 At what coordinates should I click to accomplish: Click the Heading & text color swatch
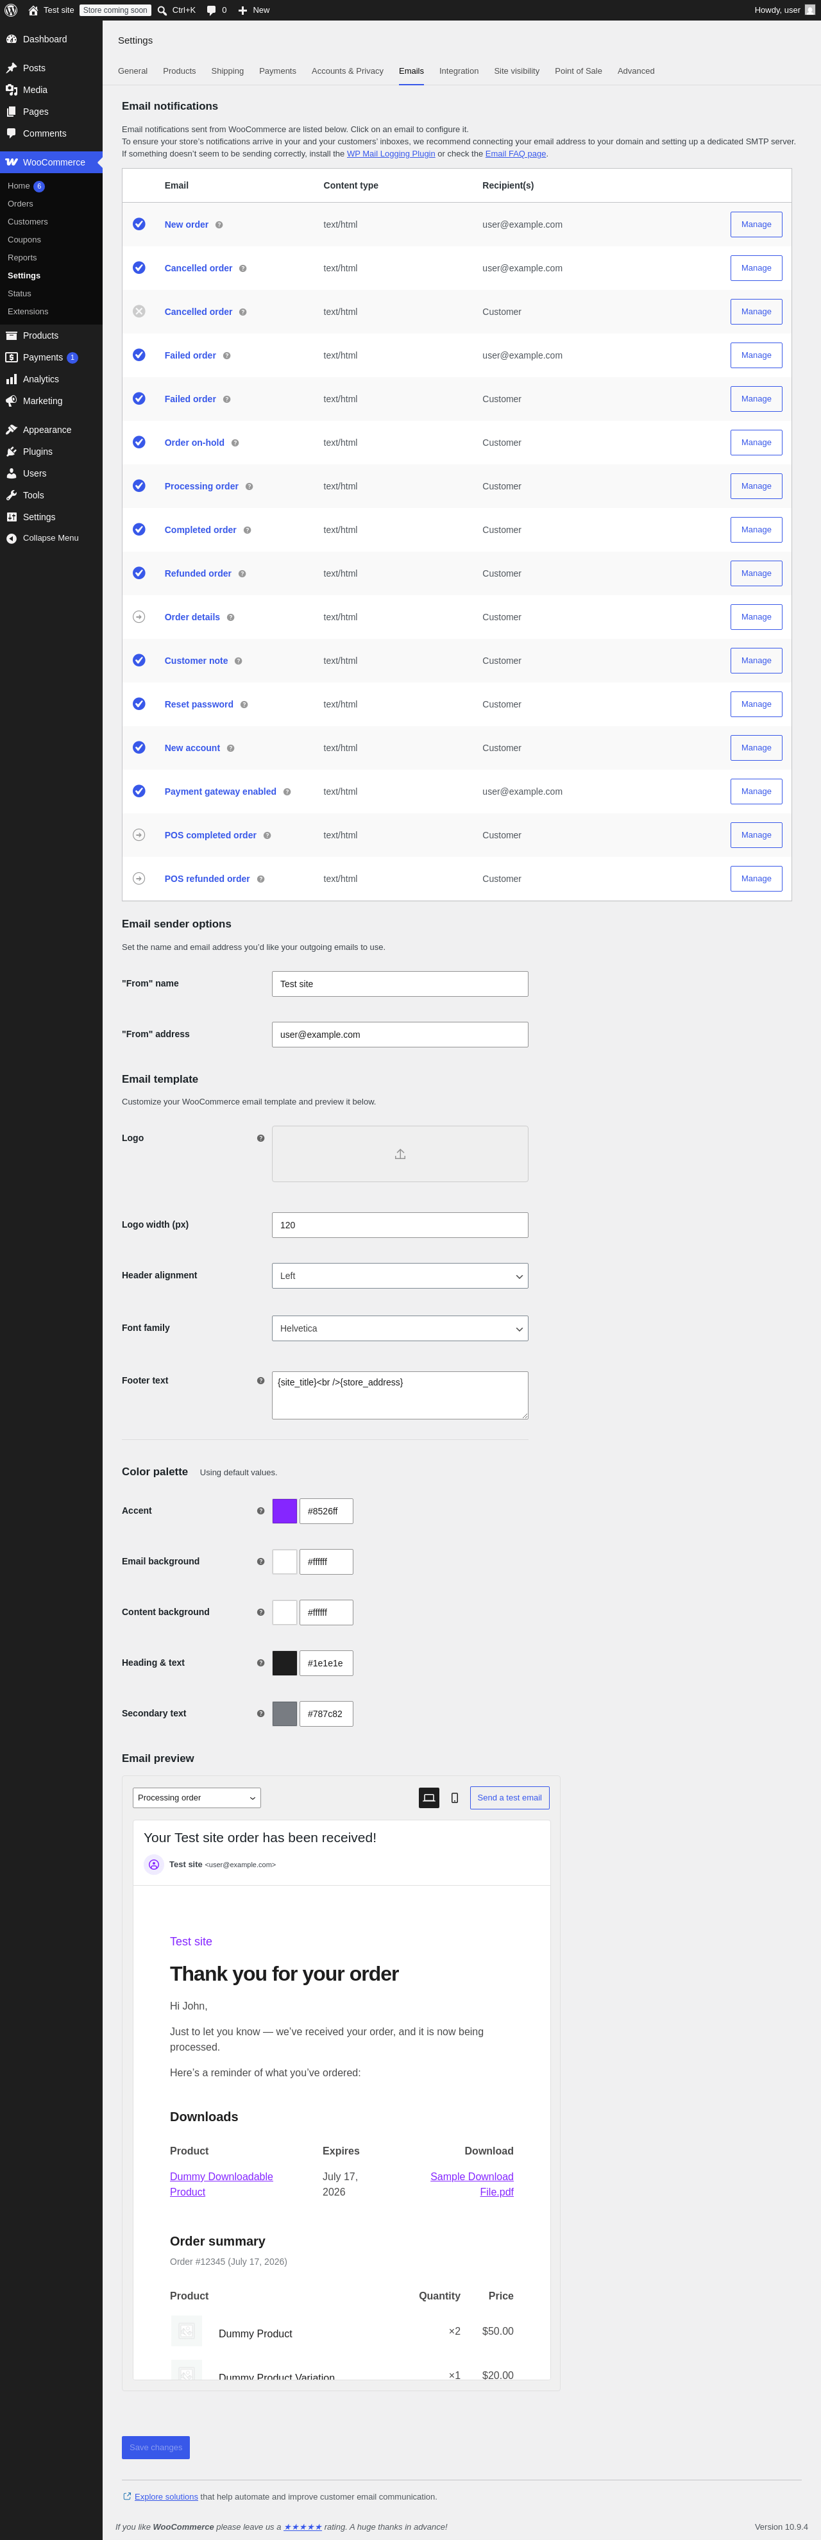coord(285,1663)
